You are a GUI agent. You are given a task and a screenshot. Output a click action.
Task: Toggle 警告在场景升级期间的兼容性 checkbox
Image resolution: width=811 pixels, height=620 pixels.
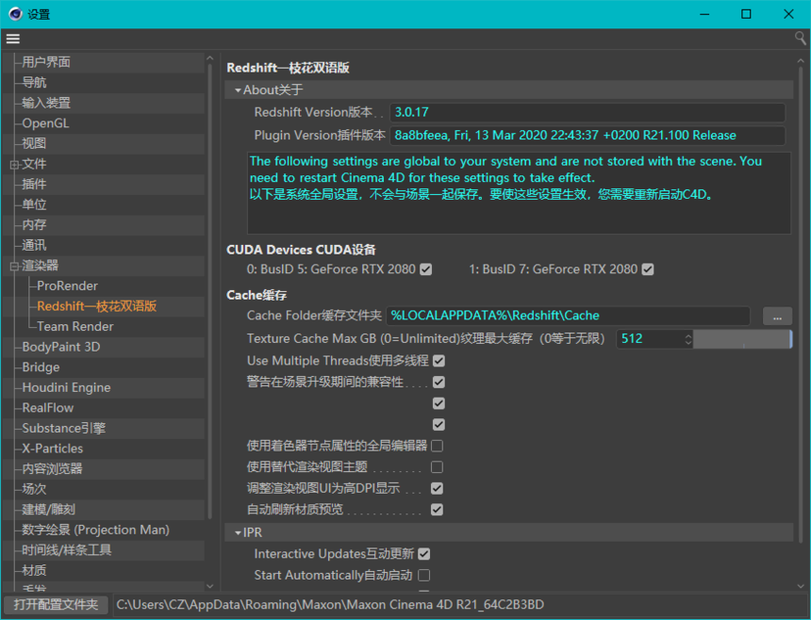439,383
